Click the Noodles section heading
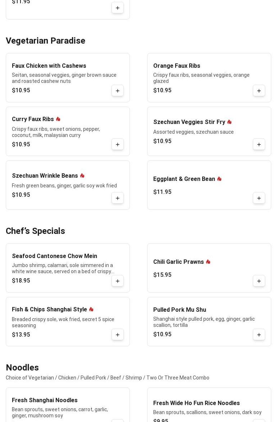 tap(22, 367)
